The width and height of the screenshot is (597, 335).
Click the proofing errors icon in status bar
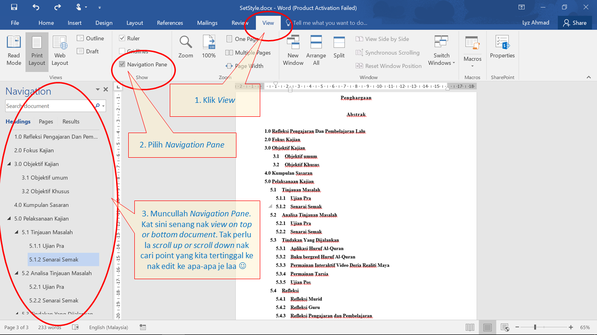[75, 327]
